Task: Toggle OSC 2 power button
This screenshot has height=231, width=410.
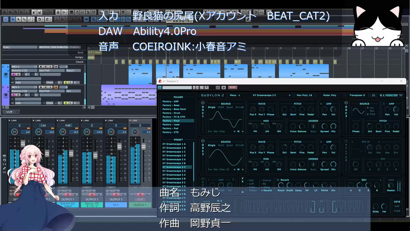Action: (202, 141)
